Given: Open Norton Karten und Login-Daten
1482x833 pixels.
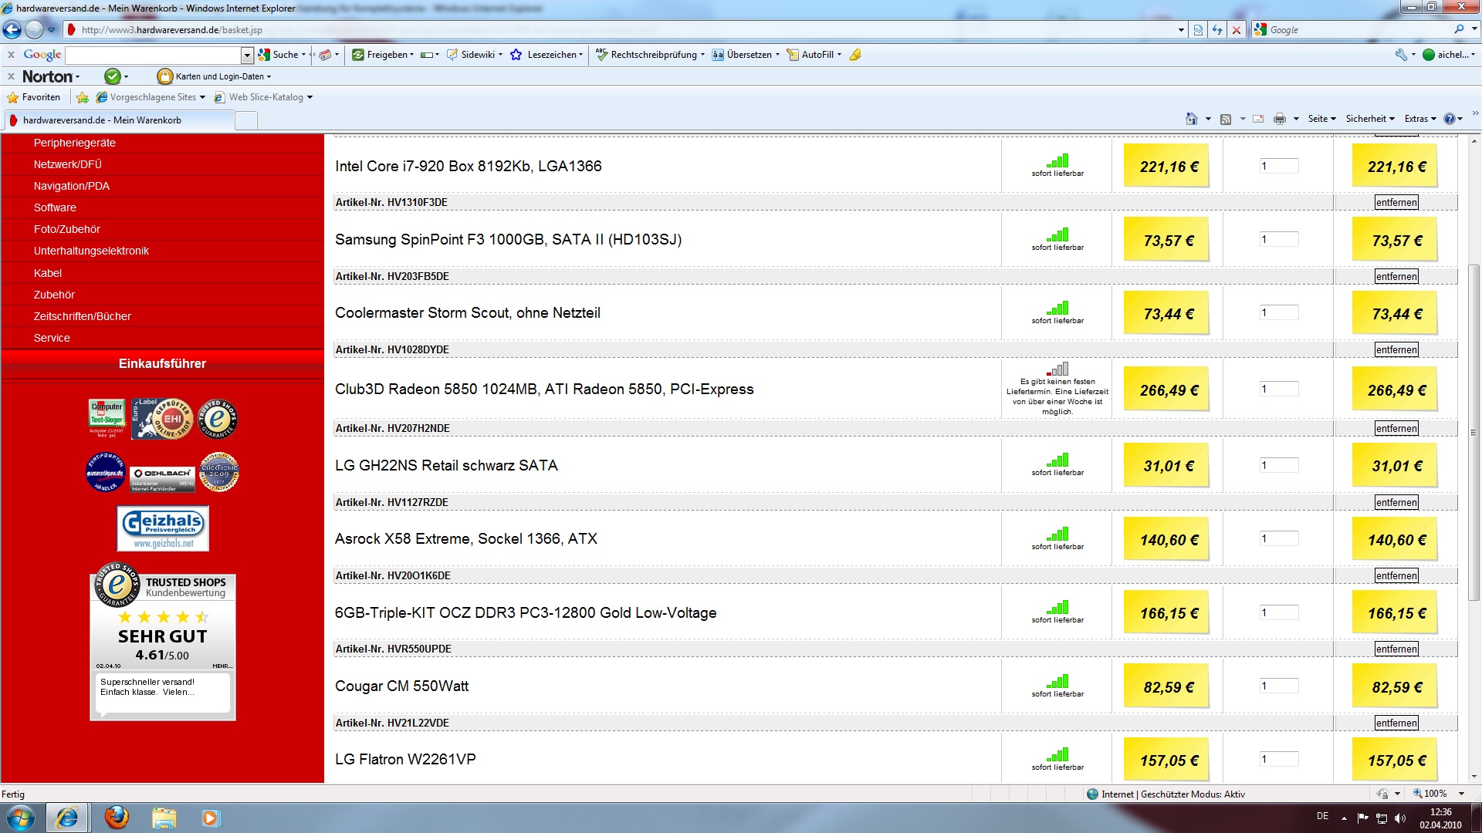Looking at the screenshot, I should point(214,76).
